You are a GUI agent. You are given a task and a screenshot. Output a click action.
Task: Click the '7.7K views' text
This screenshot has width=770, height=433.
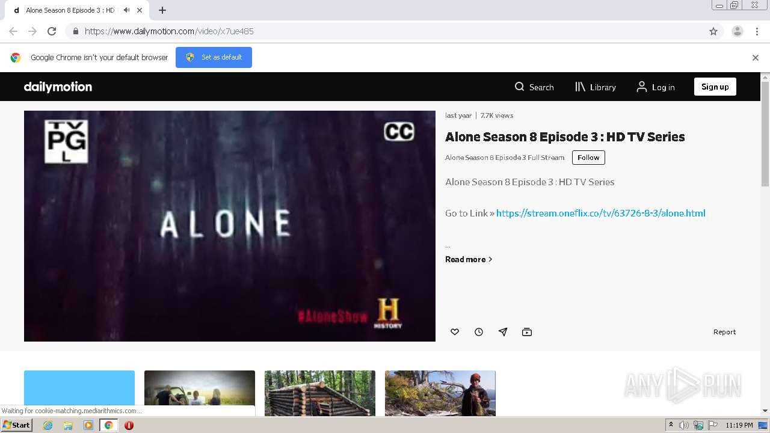point(497,115)
